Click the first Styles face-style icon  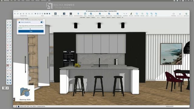35,14
